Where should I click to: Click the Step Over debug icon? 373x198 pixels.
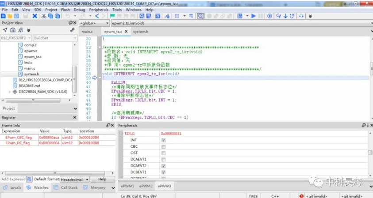tap(279, 16)
